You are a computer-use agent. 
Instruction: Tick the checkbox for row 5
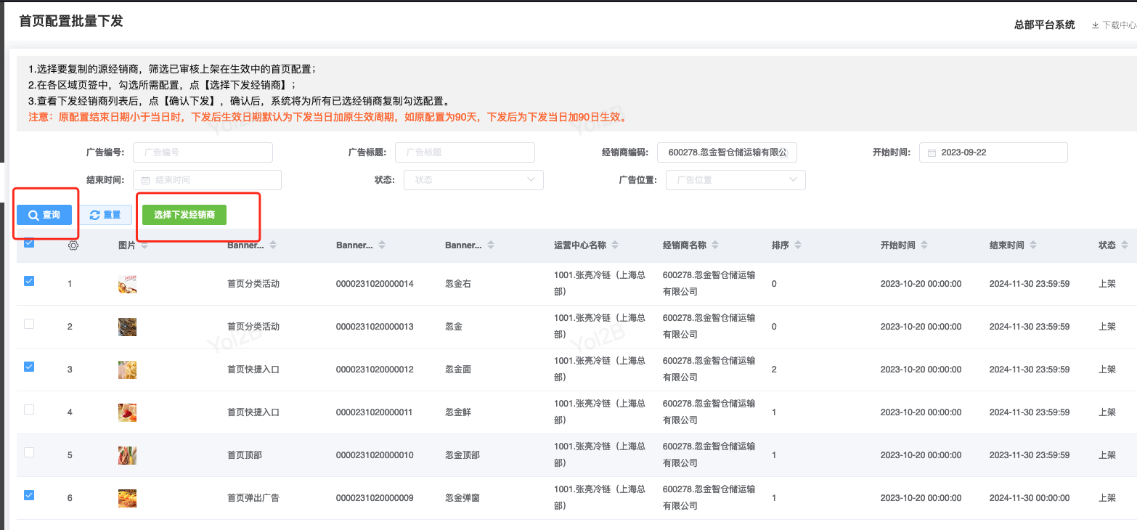[29, 452]
